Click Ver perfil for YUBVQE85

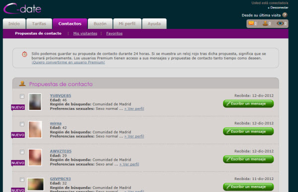[134, 108]
